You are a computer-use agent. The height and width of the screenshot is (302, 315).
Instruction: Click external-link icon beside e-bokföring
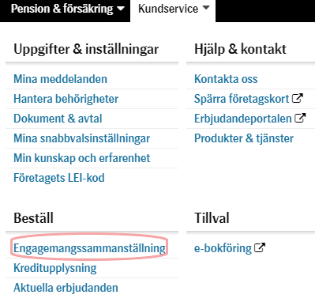pos(260,247)
